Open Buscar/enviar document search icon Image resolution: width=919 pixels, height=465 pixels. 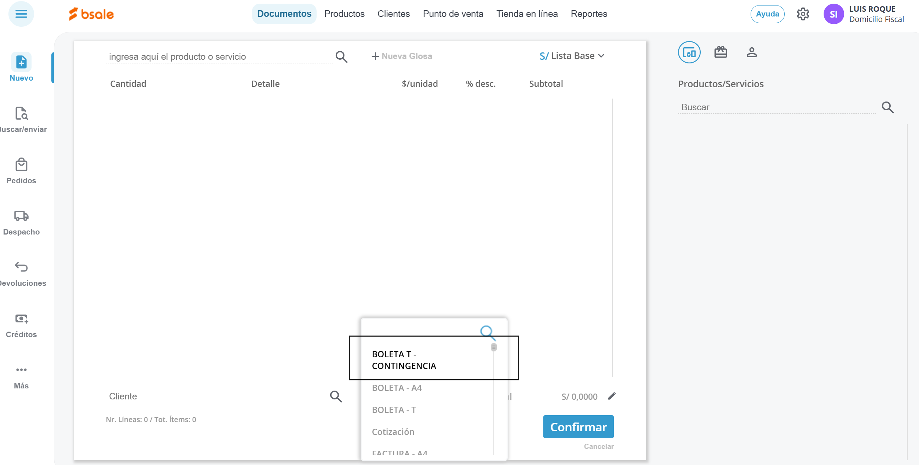pos(21,114)
